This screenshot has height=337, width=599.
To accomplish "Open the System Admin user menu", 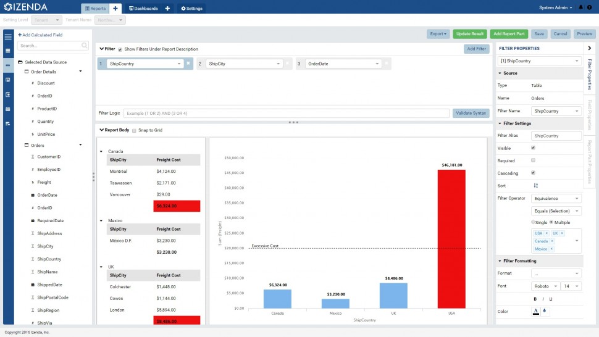I will 555,7.
